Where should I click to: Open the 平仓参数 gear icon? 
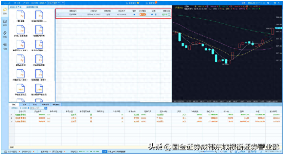(29, 108)
